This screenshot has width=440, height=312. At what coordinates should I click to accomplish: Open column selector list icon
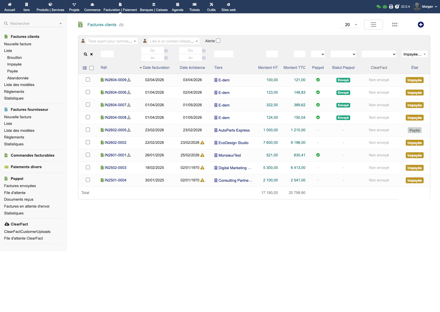click(85, 68)
